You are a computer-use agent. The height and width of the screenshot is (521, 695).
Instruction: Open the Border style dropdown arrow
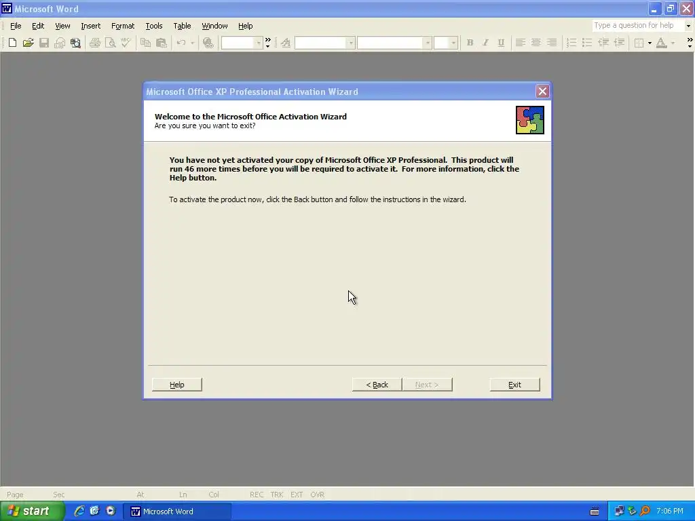pyautogui.click(x=650, y=43)
